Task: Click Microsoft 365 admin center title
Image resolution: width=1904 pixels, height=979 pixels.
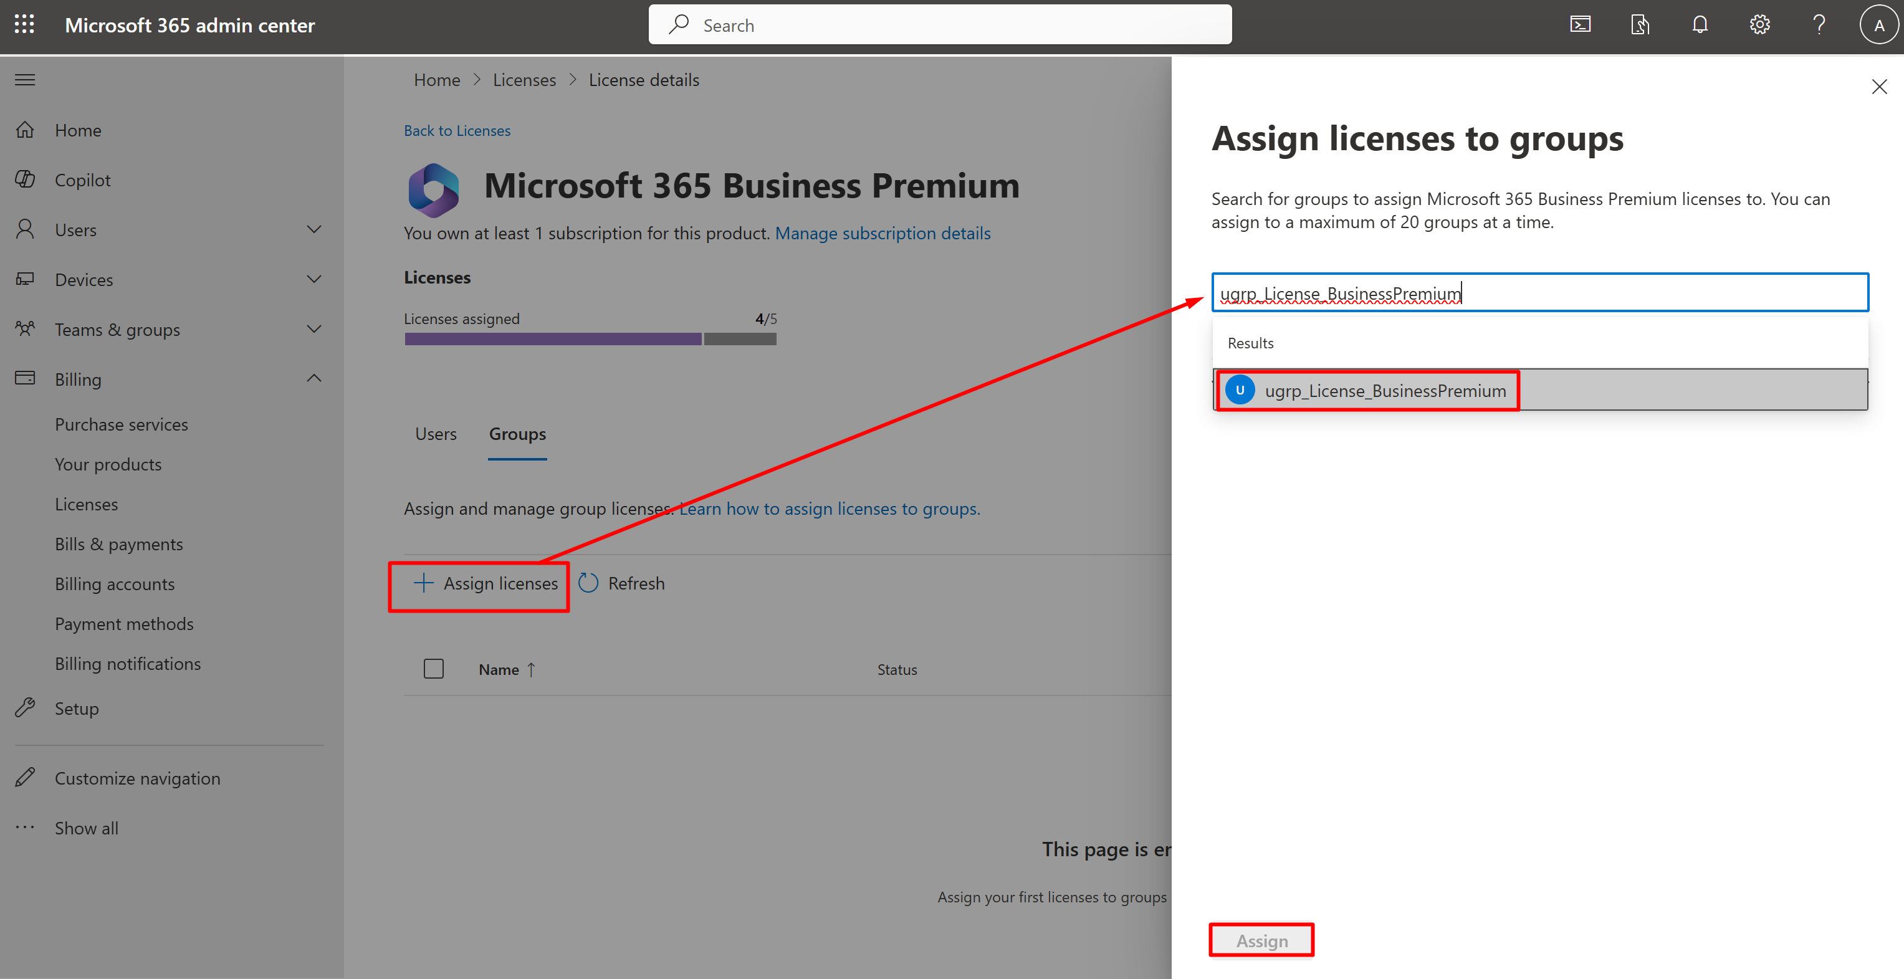Action: [190, 25]
